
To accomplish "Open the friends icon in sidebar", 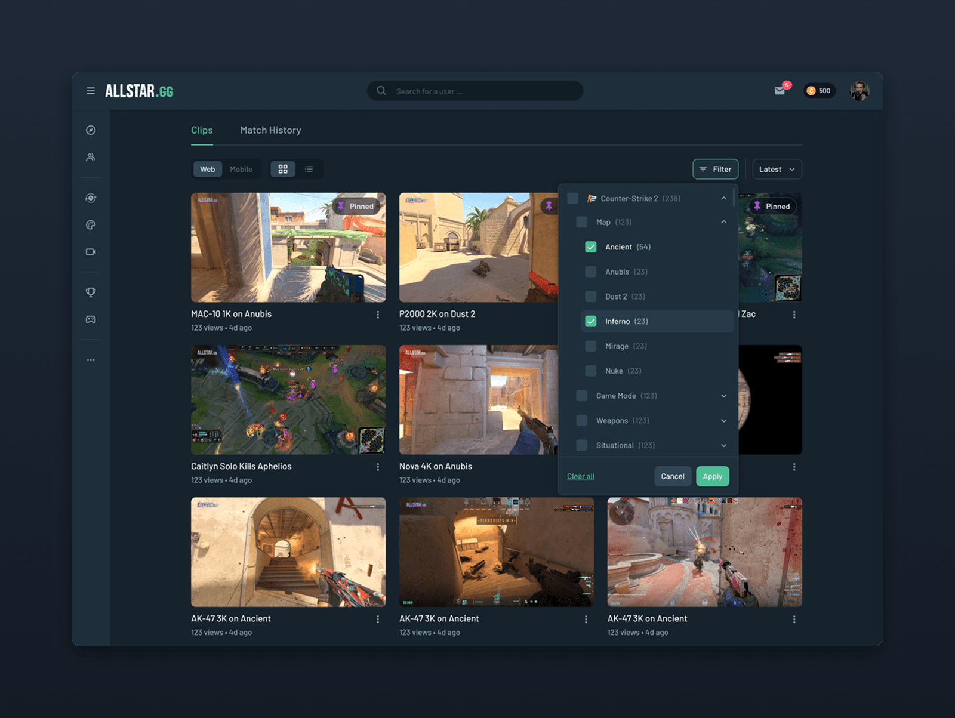I will tap(91, 157).
